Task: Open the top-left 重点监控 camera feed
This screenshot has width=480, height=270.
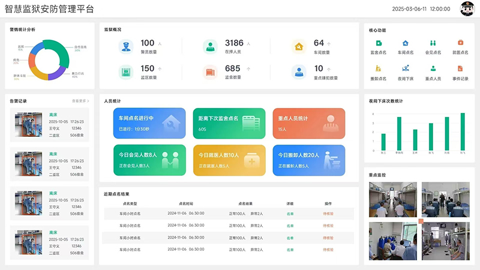Action: pyautogui.click(x=392, y=199)
